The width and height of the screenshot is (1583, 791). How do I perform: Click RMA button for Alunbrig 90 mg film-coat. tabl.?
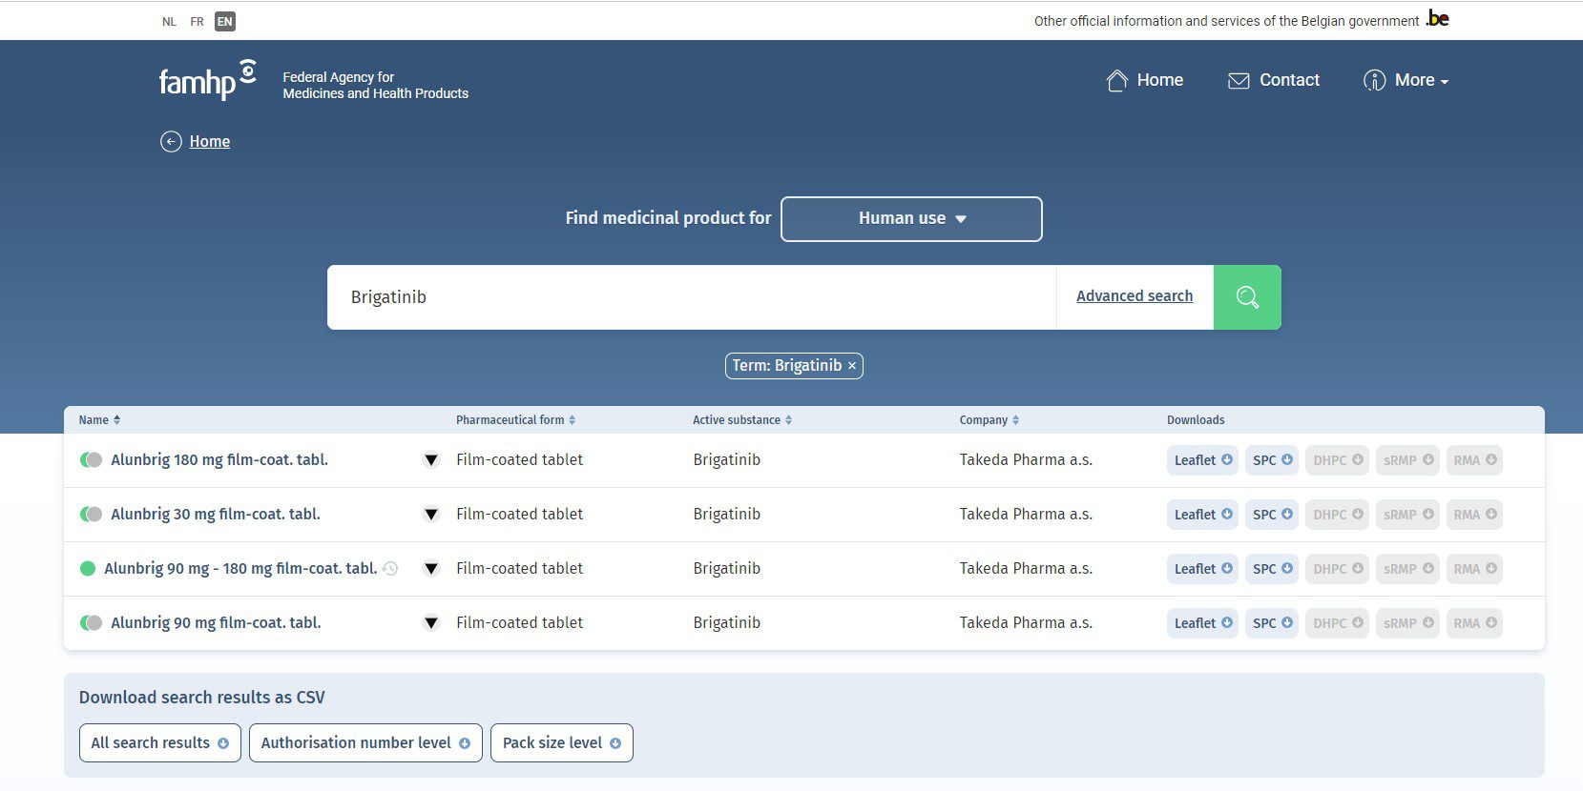1474,623
